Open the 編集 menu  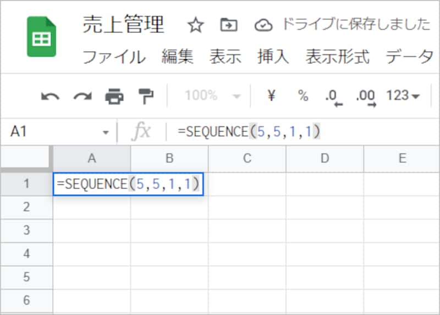[x=177, y=57]
